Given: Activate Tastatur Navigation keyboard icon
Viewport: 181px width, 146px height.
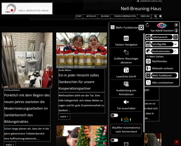Looking at the screenshot, I should tap(126, 38).
